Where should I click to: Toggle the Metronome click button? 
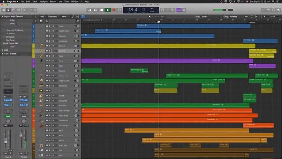click(184, 10)
